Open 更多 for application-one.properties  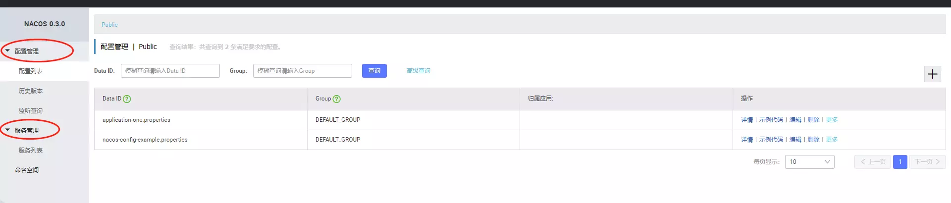click(832, 120)
